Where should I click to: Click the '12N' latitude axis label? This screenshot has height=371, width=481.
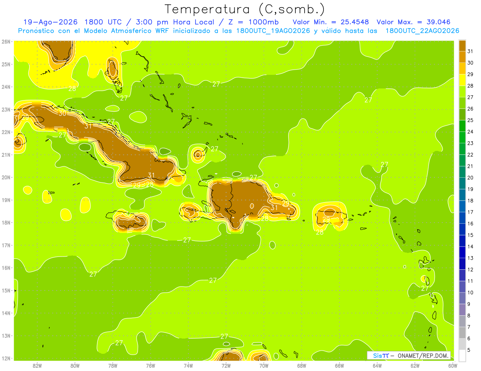6,358
